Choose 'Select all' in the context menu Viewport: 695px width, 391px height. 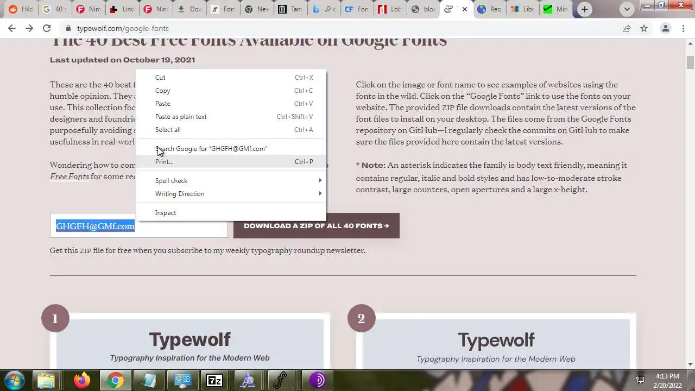click(231, 130)
